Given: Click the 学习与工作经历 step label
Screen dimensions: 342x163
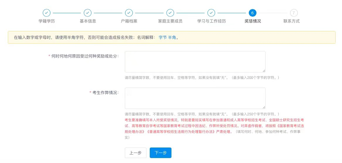Looking at the screenshot, I should (x=211, y=21).
